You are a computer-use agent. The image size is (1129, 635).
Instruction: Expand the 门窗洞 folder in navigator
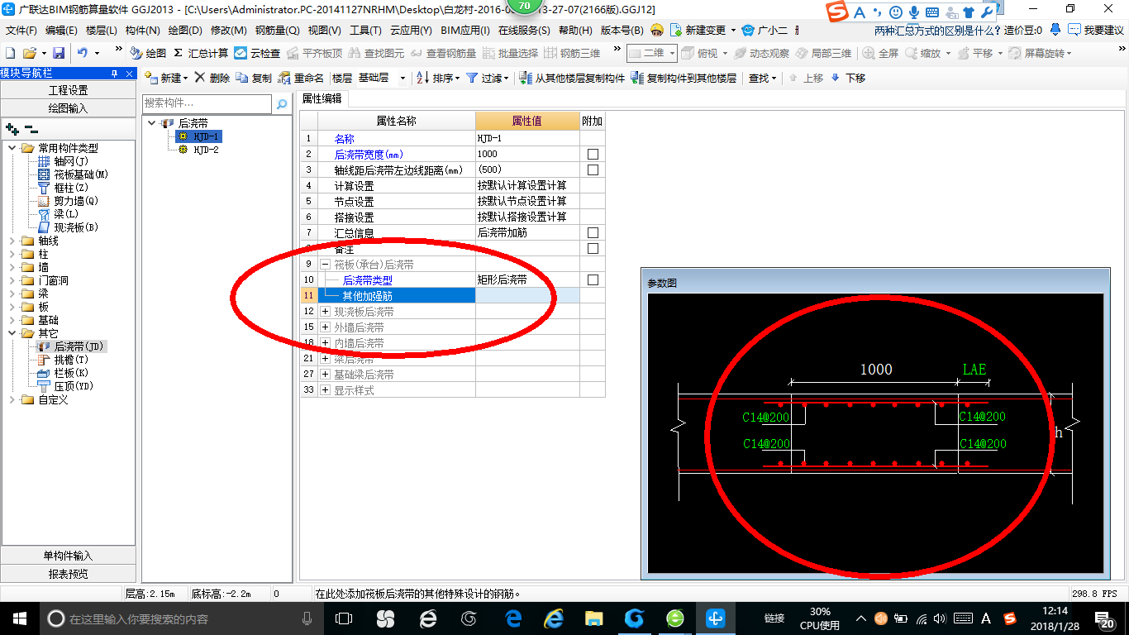(x=12, y=280)
